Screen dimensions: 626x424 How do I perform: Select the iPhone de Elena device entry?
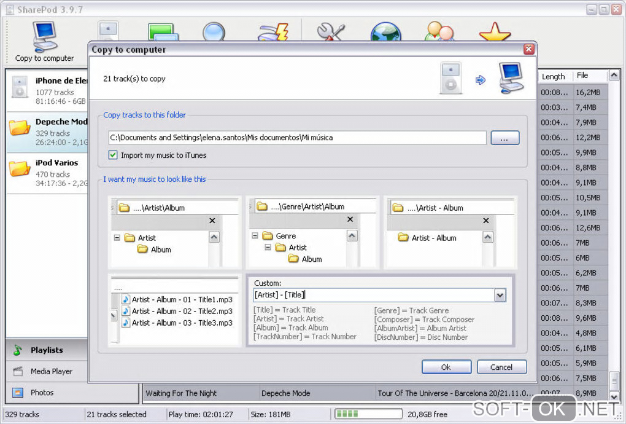tap(47, 91)
